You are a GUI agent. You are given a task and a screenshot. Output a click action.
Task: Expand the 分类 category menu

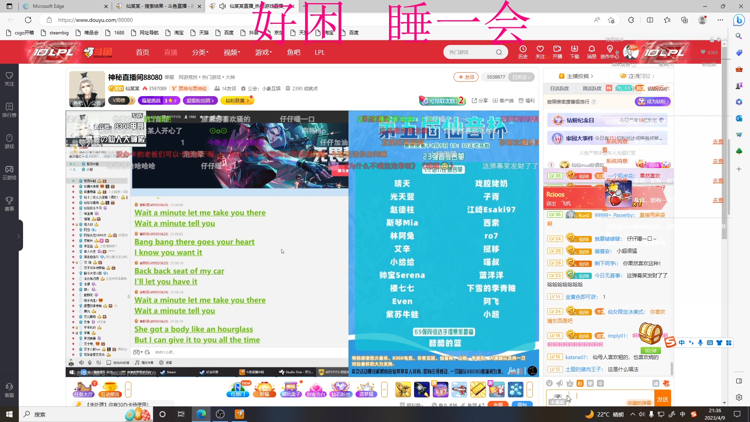pos(200,52)
